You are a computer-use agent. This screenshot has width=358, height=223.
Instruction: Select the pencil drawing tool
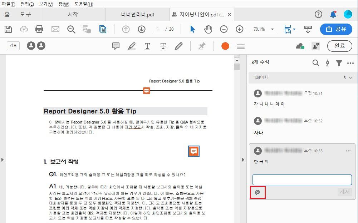point(178,46)
